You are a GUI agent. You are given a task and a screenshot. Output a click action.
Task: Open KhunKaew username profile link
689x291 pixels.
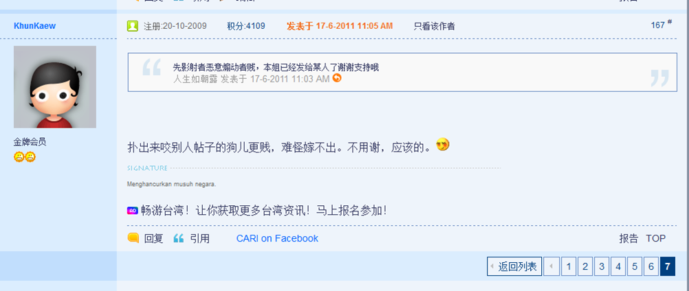click(x=34, y=26)
